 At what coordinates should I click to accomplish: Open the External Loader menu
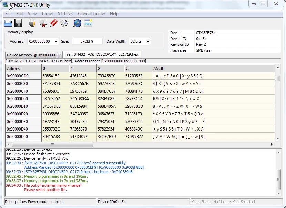point(91,14)
